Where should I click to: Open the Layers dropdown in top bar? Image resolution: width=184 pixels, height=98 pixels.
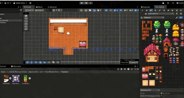180,3
